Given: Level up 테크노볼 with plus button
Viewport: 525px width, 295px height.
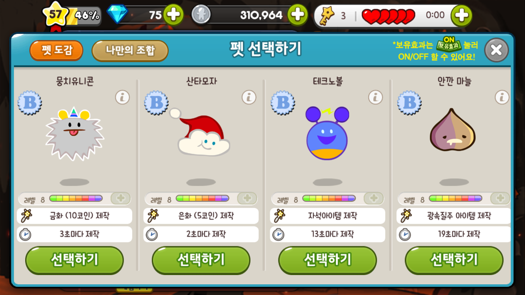Looking at the screenshot, I should point(374,198).
